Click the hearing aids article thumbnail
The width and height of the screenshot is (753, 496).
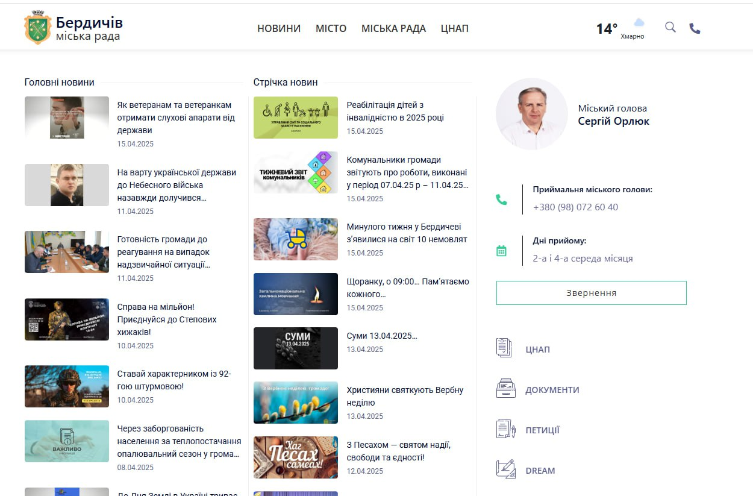[67, 118]
